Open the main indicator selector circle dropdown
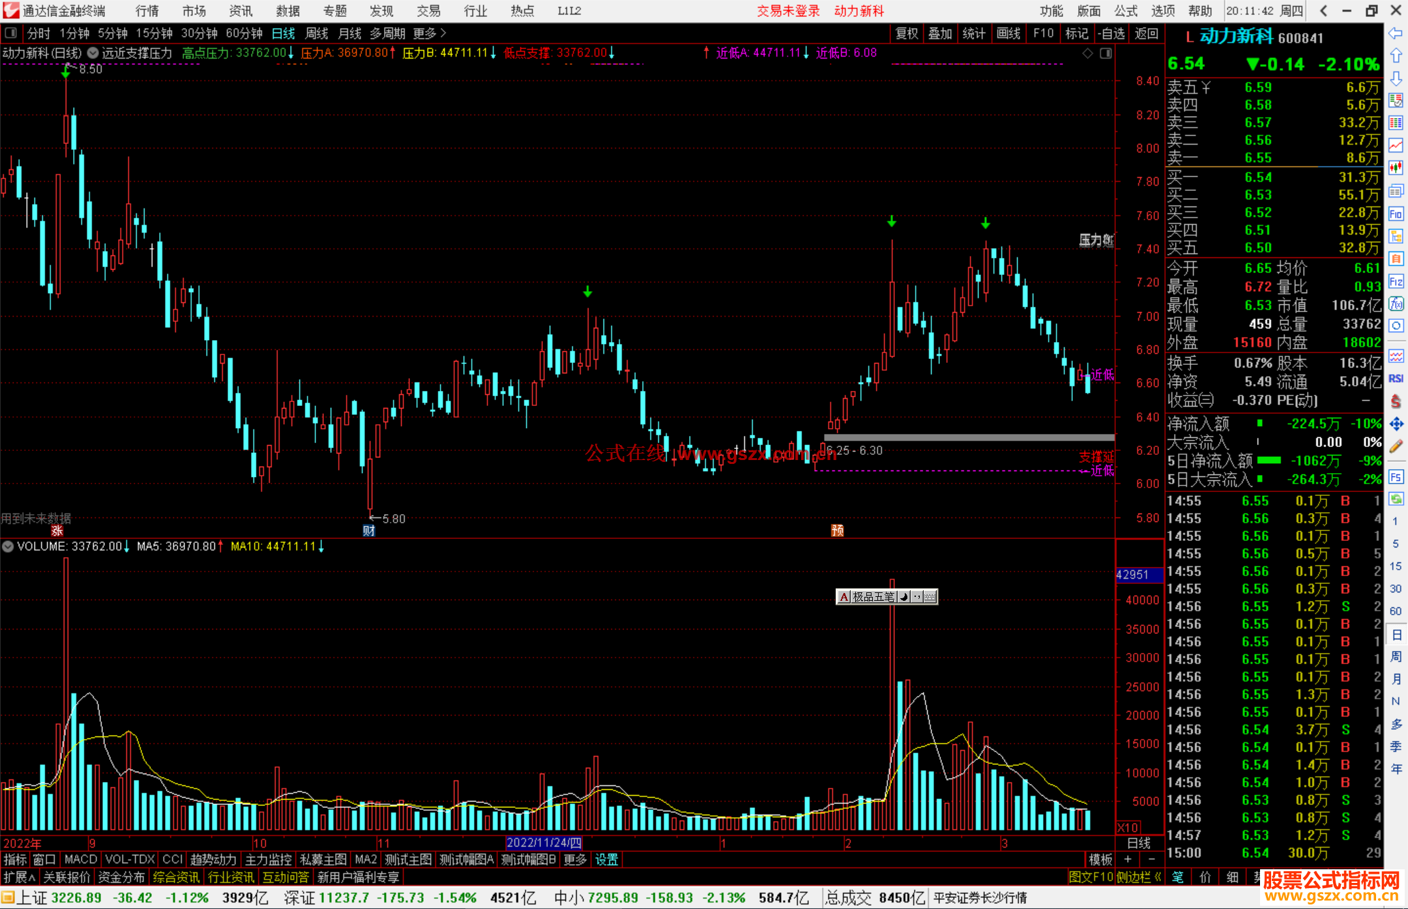This screenshot has height=909, width=1408. click(93, 53)
